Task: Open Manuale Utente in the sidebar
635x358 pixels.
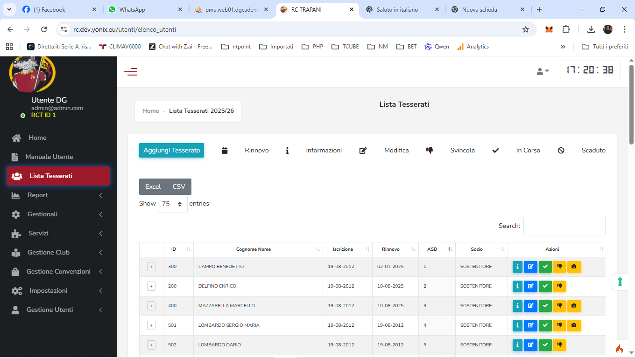Action: (x=49, y=157)
